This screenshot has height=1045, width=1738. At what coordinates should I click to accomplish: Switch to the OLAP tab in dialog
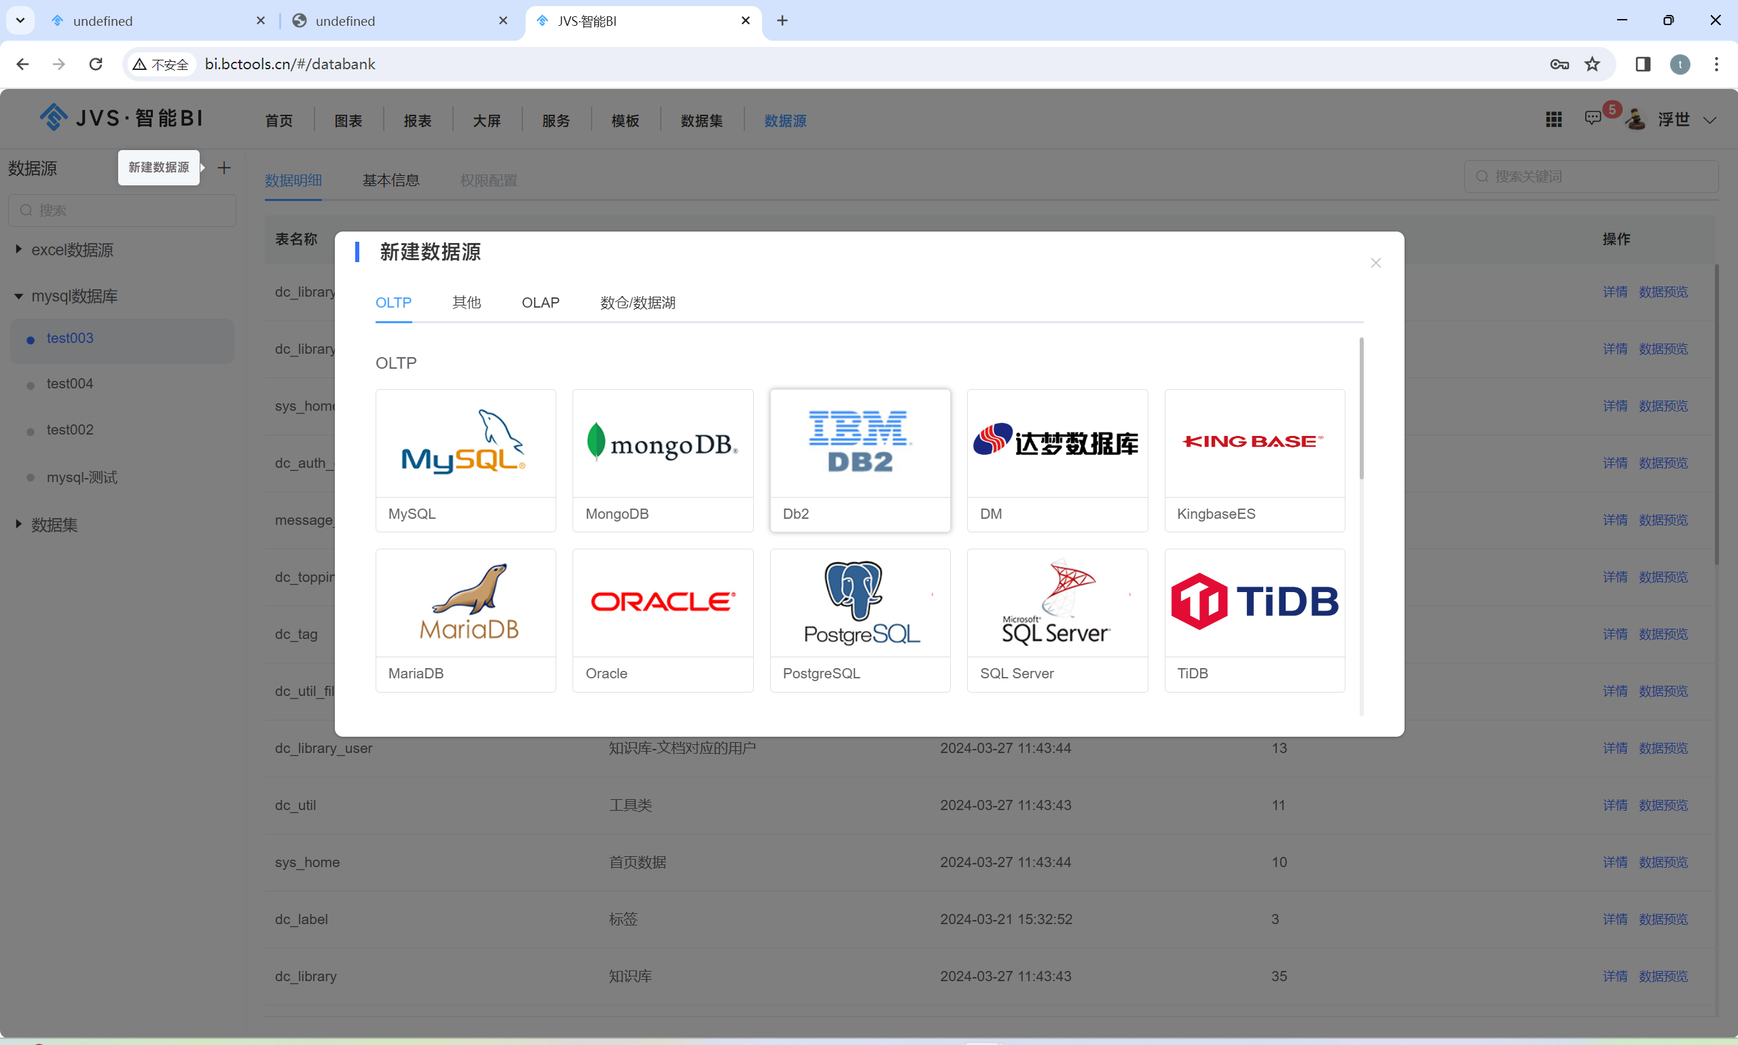(x=540, y=303)
